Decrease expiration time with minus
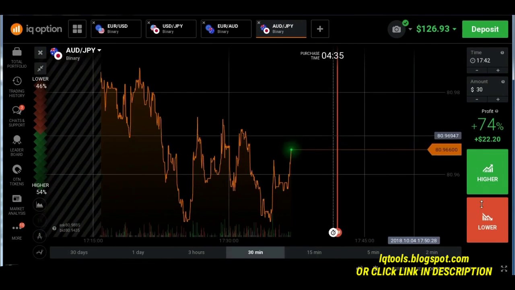Screen dimensions: 515x290 (477, 70)
